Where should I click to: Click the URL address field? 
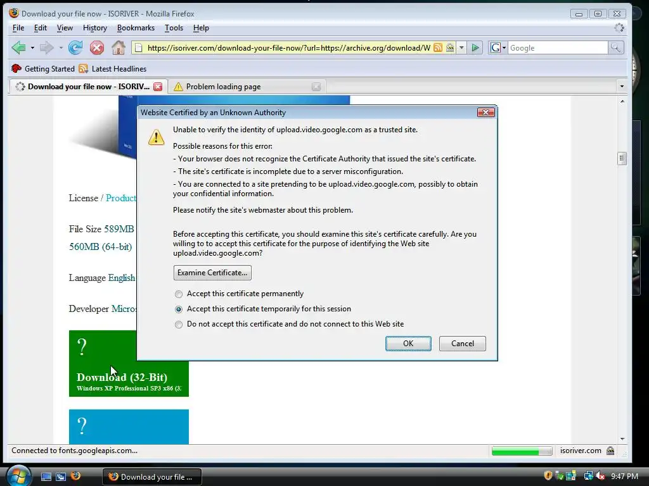(x=288, y=48)
